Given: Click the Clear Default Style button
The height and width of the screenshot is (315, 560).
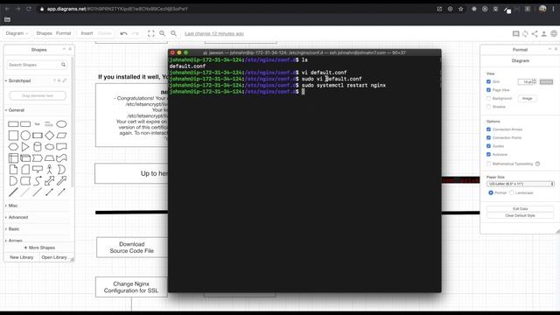Looking at the screenshot, I should [521, 215].
